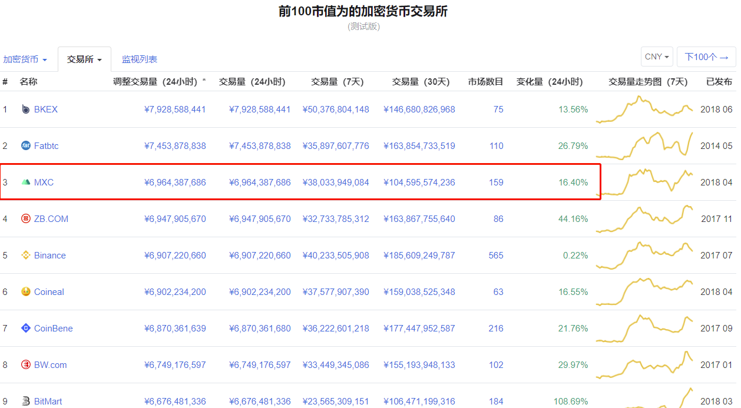Open the 交易所 dropdown tab

point(84,59)
